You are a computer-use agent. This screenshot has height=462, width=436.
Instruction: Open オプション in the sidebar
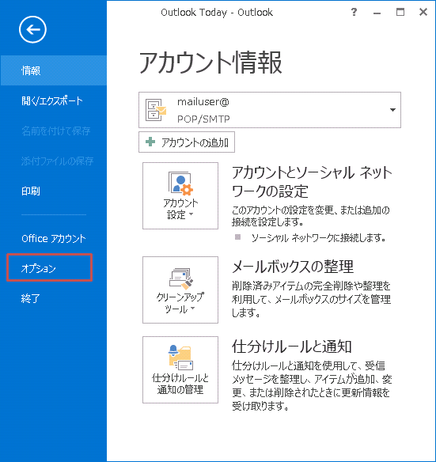tap(50, 268)
